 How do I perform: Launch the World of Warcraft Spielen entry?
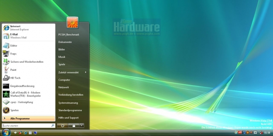click(28, 110)
